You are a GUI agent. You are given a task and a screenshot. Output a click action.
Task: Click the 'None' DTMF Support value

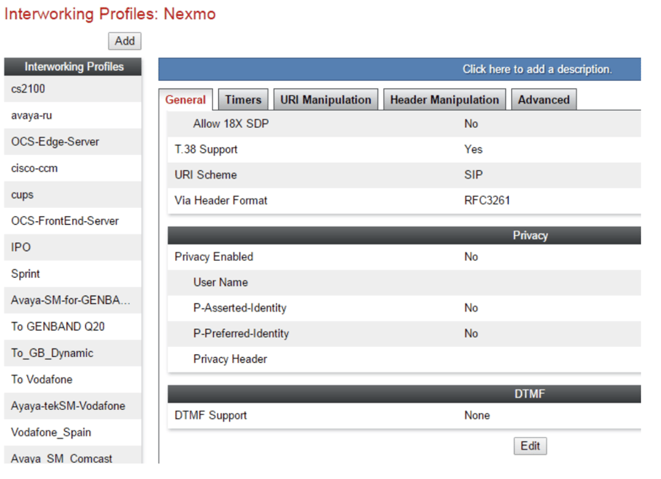coord(477,415)
